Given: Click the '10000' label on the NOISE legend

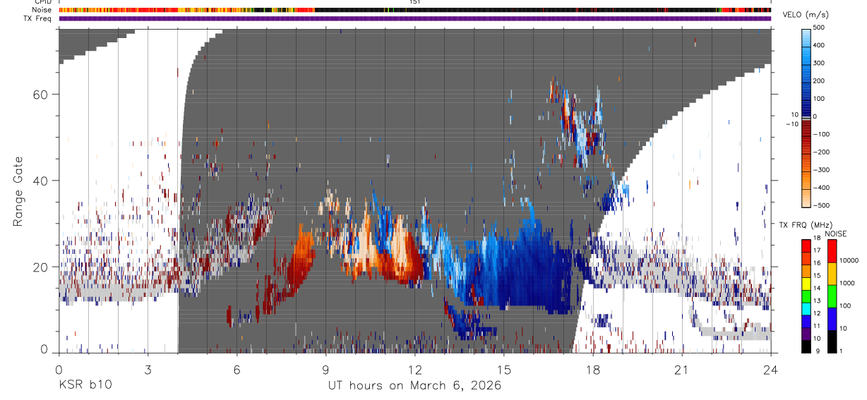Looking at the screenshot, I should 849,261.
